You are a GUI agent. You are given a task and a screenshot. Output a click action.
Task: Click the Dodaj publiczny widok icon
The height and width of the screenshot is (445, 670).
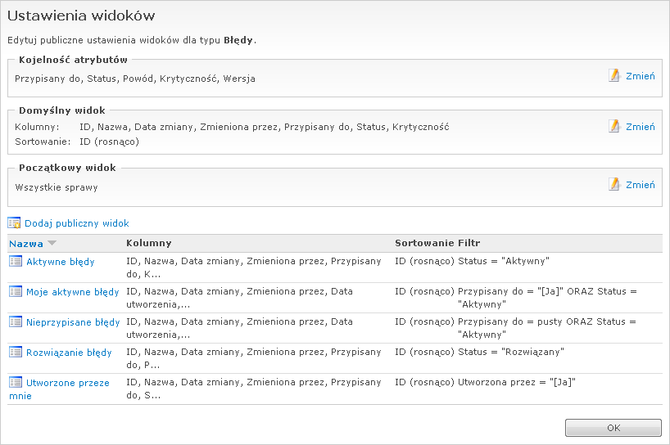click(x=14, y=222)
